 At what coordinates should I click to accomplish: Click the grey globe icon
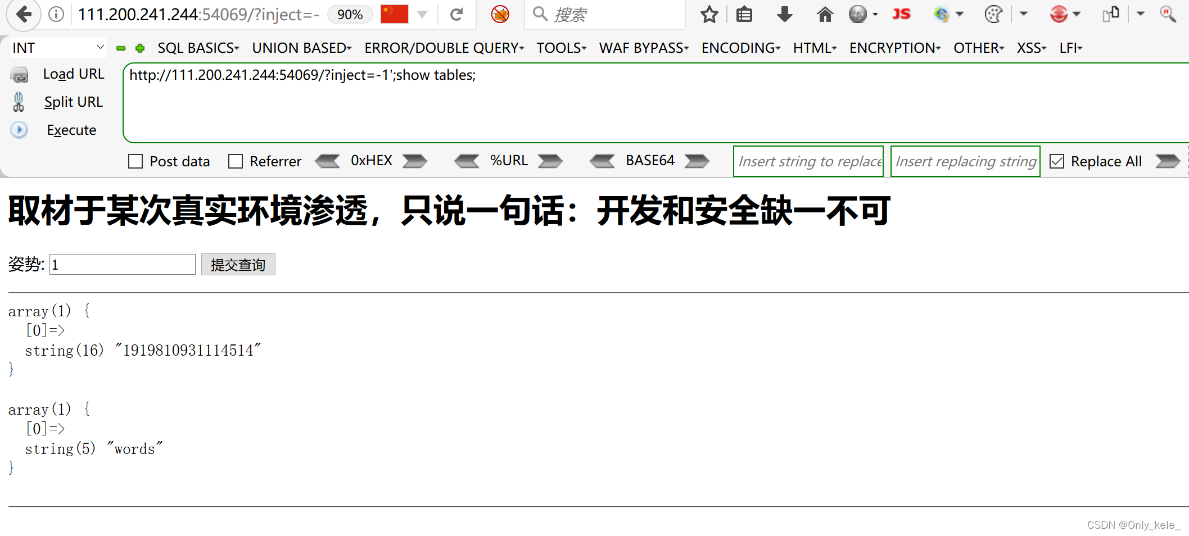point(858,14)
